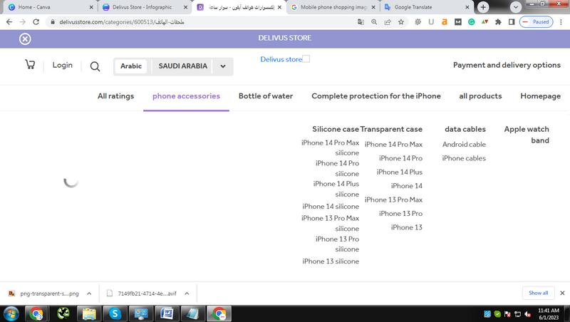Open the site search
The image size is (570, 322).
coord(95,66)
